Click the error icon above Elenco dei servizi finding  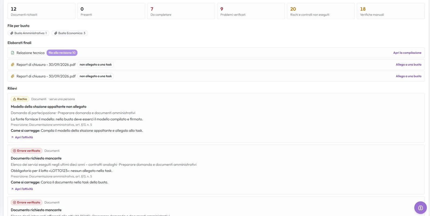point(15,151)
